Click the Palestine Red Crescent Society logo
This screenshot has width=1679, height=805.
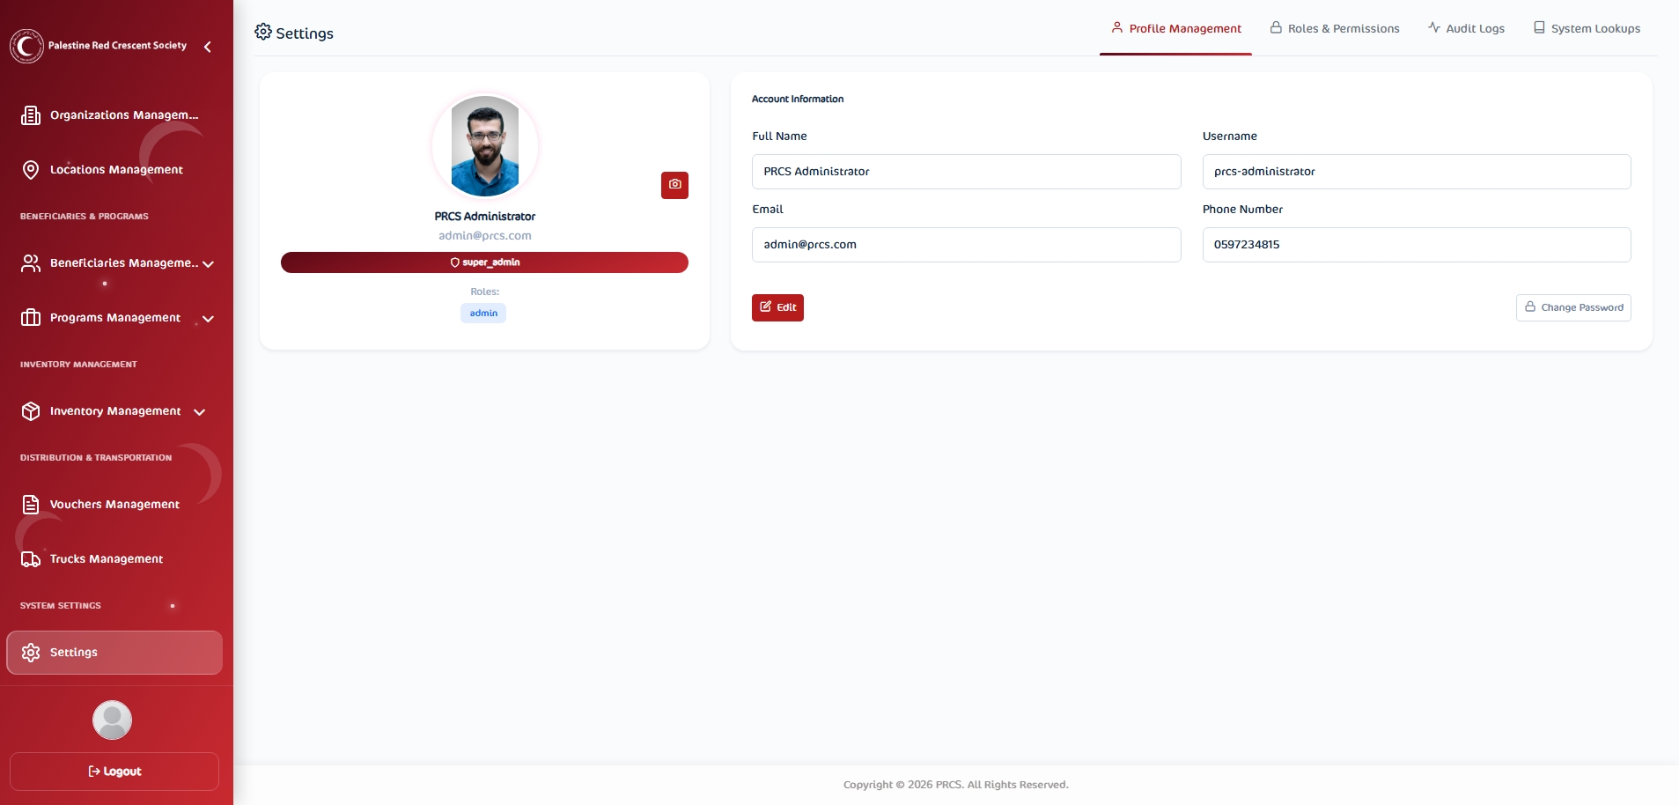[26, 46]
